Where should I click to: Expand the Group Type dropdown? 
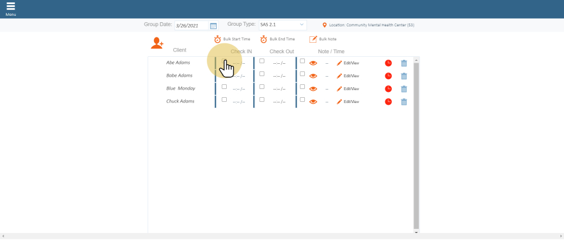pyautogui.click(x=283, y=25)
